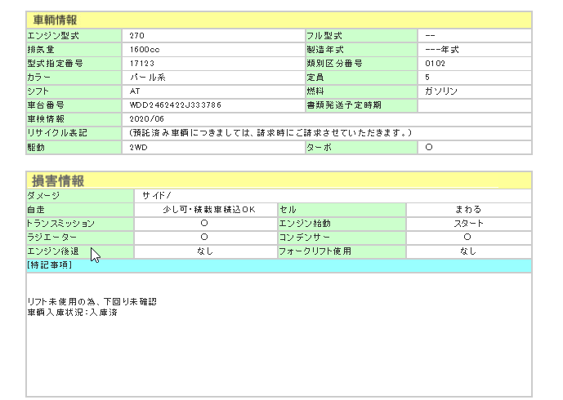Click the エンジン後退 label cell
This screenshot has height=400, width=563.
pyautogui.click(x=54, y=251)
